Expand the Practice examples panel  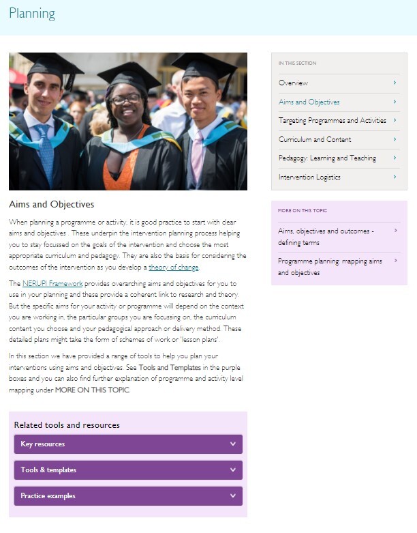(128, 496)
